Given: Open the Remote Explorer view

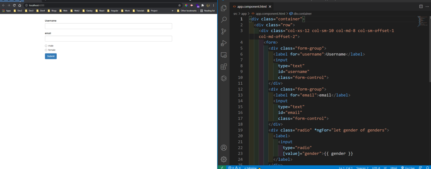Looking at the screenshot, I should [x=224, y=55].
